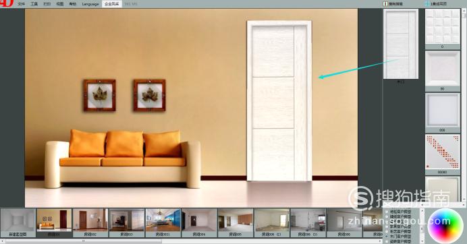Click the 4D application logo
467x244 pixels.
tap(7, 3)
